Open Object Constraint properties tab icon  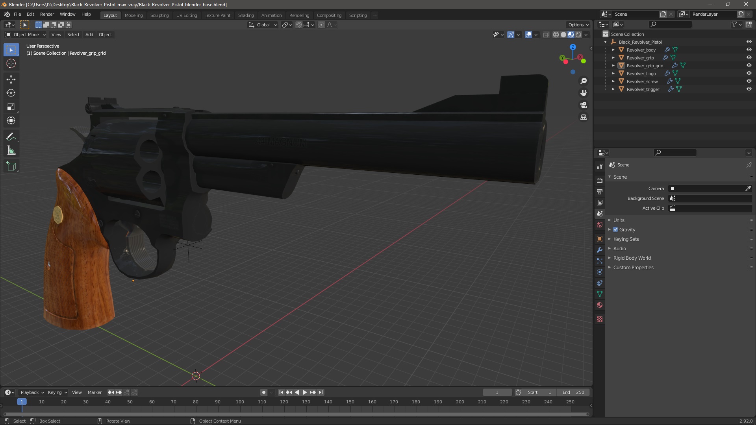600,283
